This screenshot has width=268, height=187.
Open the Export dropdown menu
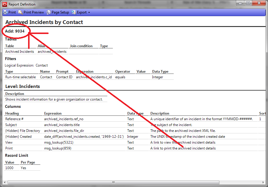click(x=89, y=12)
